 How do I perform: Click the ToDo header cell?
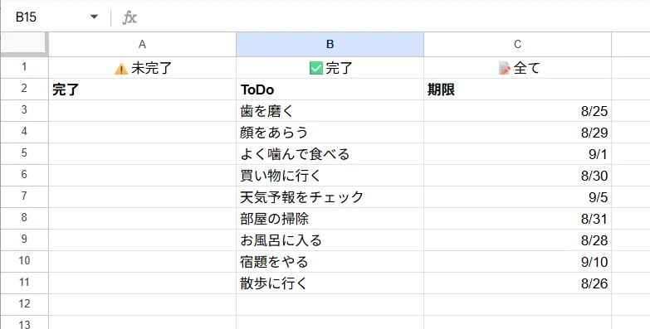330,90
